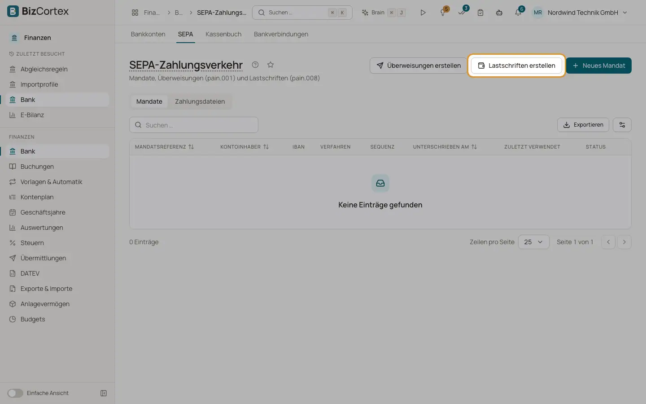Click the Status column header
Screen dimensions: 646x404
pyautogui.click(x=596, y=147)
